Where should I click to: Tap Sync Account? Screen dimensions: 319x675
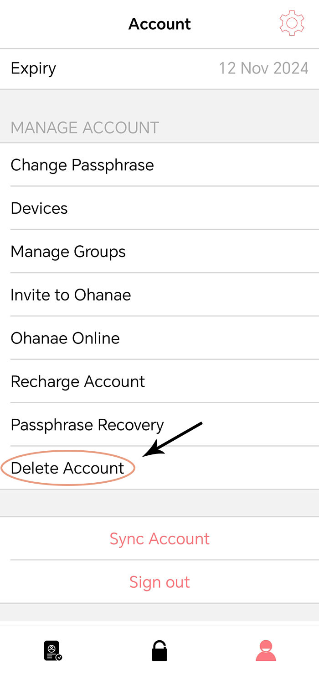click(159, 539)
